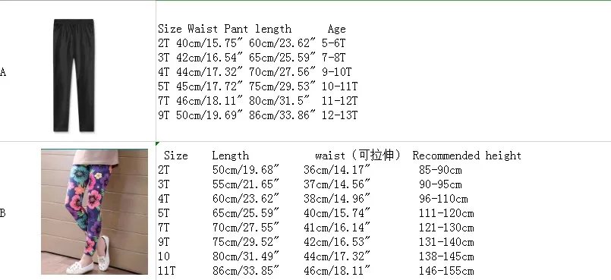Click the waist value '41cm/16.14"'
This screenshot has height=280, width=611.
point(337,228)
